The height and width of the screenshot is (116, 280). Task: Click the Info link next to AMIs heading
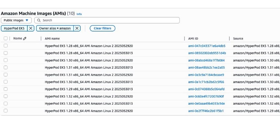(x=79, y=14)
